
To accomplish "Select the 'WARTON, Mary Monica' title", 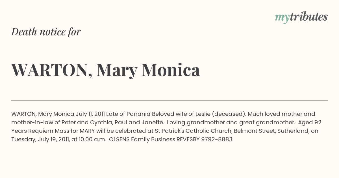I will 106,70.
